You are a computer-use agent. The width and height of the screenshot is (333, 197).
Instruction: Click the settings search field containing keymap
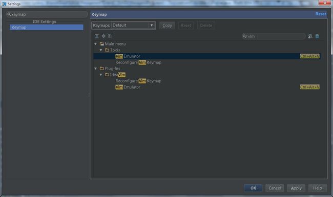(x=47, y=14)
